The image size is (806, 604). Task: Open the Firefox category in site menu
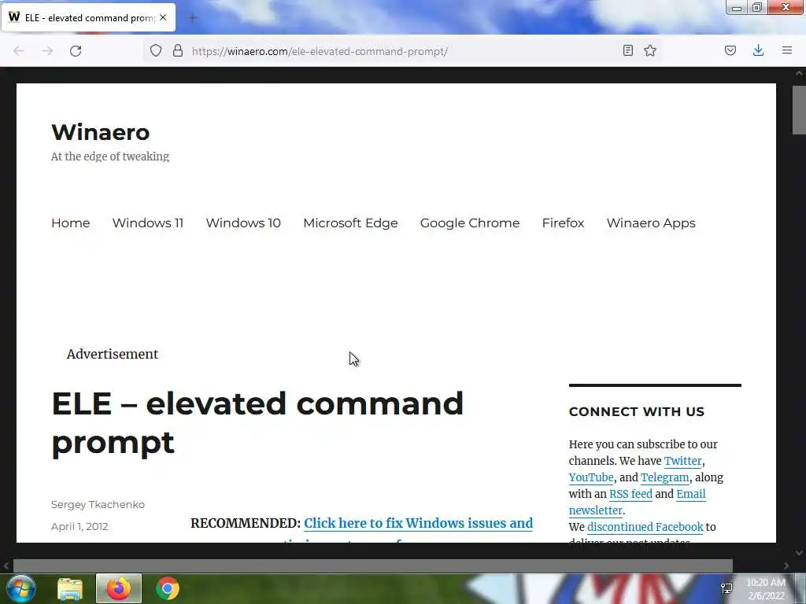[x=563, y=223]
